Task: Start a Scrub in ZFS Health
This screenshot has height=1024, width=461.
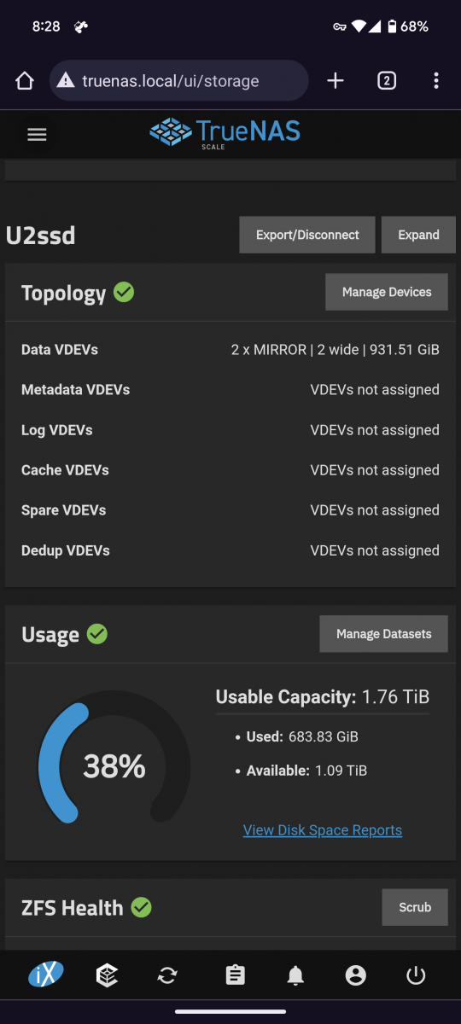Action: click(415, 907)
